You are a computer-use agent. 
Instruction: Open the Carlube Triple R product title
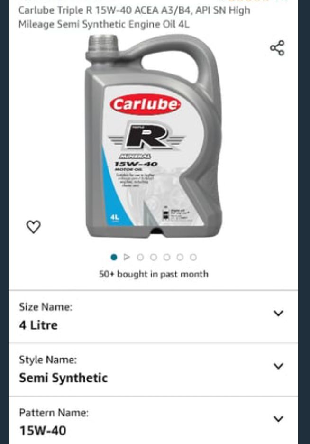click(134, 17)
